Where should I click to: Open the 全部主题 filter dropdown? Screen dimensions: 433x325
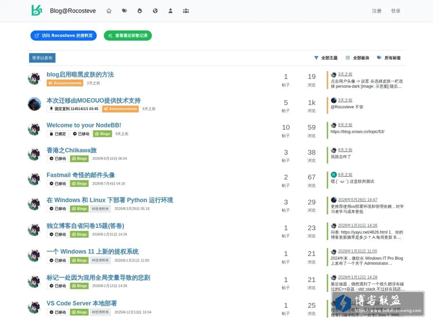(326, 58)
